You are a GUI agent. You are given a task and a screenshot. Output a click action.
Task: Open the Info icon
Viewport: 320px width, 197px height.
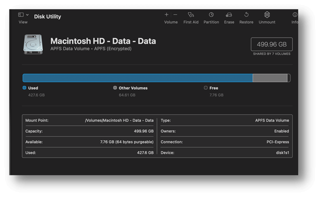click(295, 15)
